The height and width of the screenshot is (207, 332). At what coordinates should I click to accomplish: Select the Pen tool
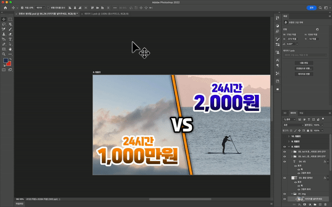pos(4,44)
